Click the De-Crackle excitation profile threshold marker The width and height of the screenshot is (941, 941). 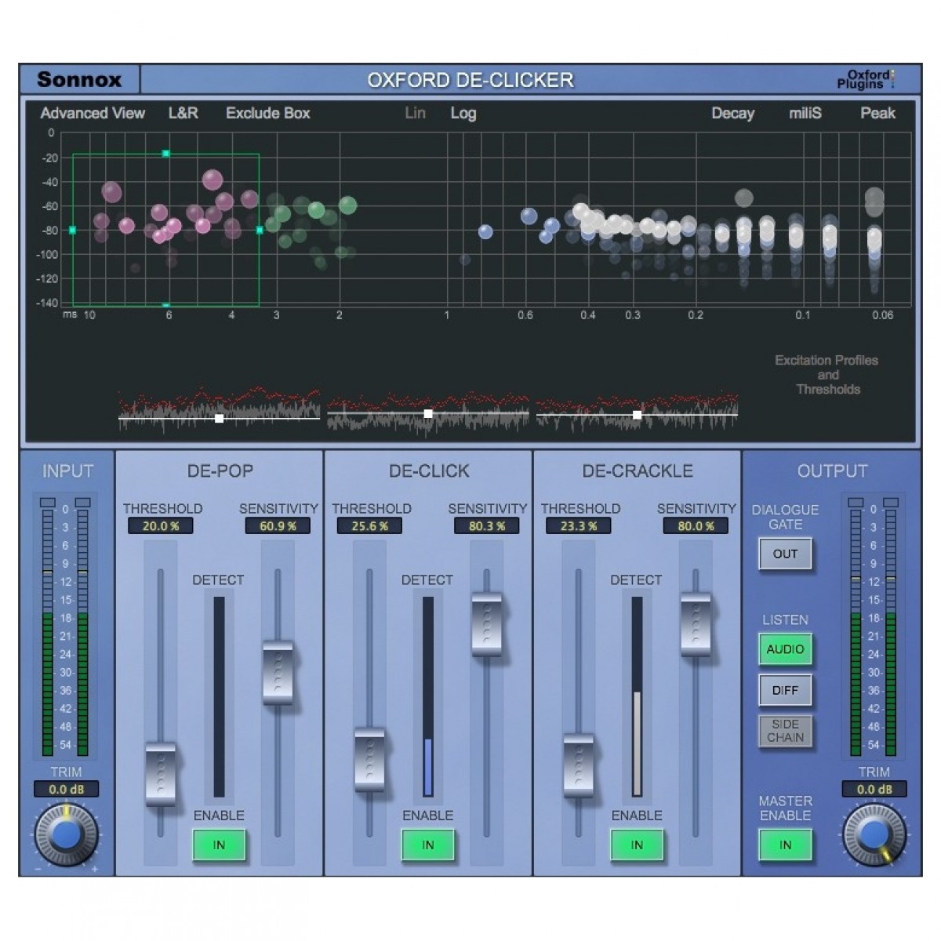tap(637, 415)
